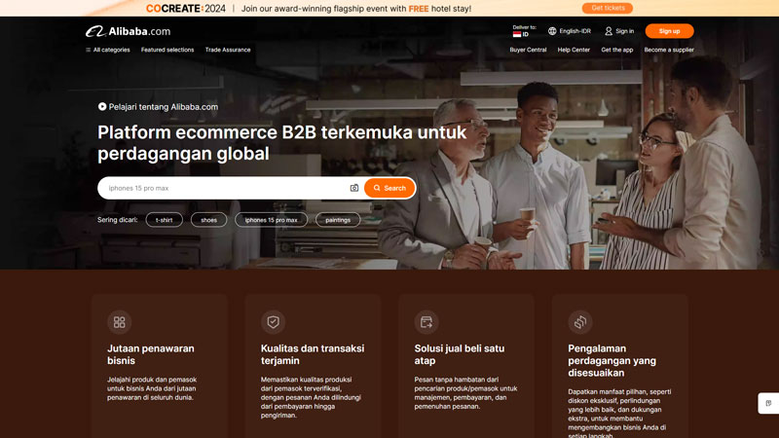Open Trade Assurance menu item
779x438 pixels.
(x=228, y=50)
